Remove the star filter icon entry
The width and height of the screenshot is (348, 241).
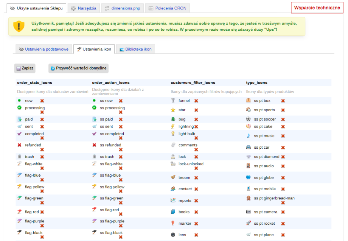coord(196,110)
